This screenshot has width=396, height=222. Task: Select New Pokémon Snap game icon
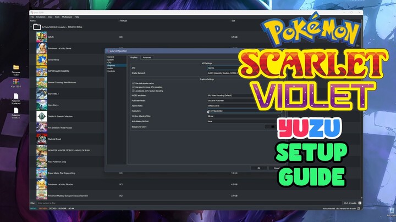(42, 162)
